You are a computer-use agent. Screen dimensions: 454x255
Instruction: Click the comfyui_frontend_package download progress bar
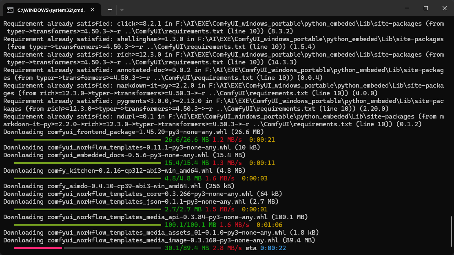88,140
